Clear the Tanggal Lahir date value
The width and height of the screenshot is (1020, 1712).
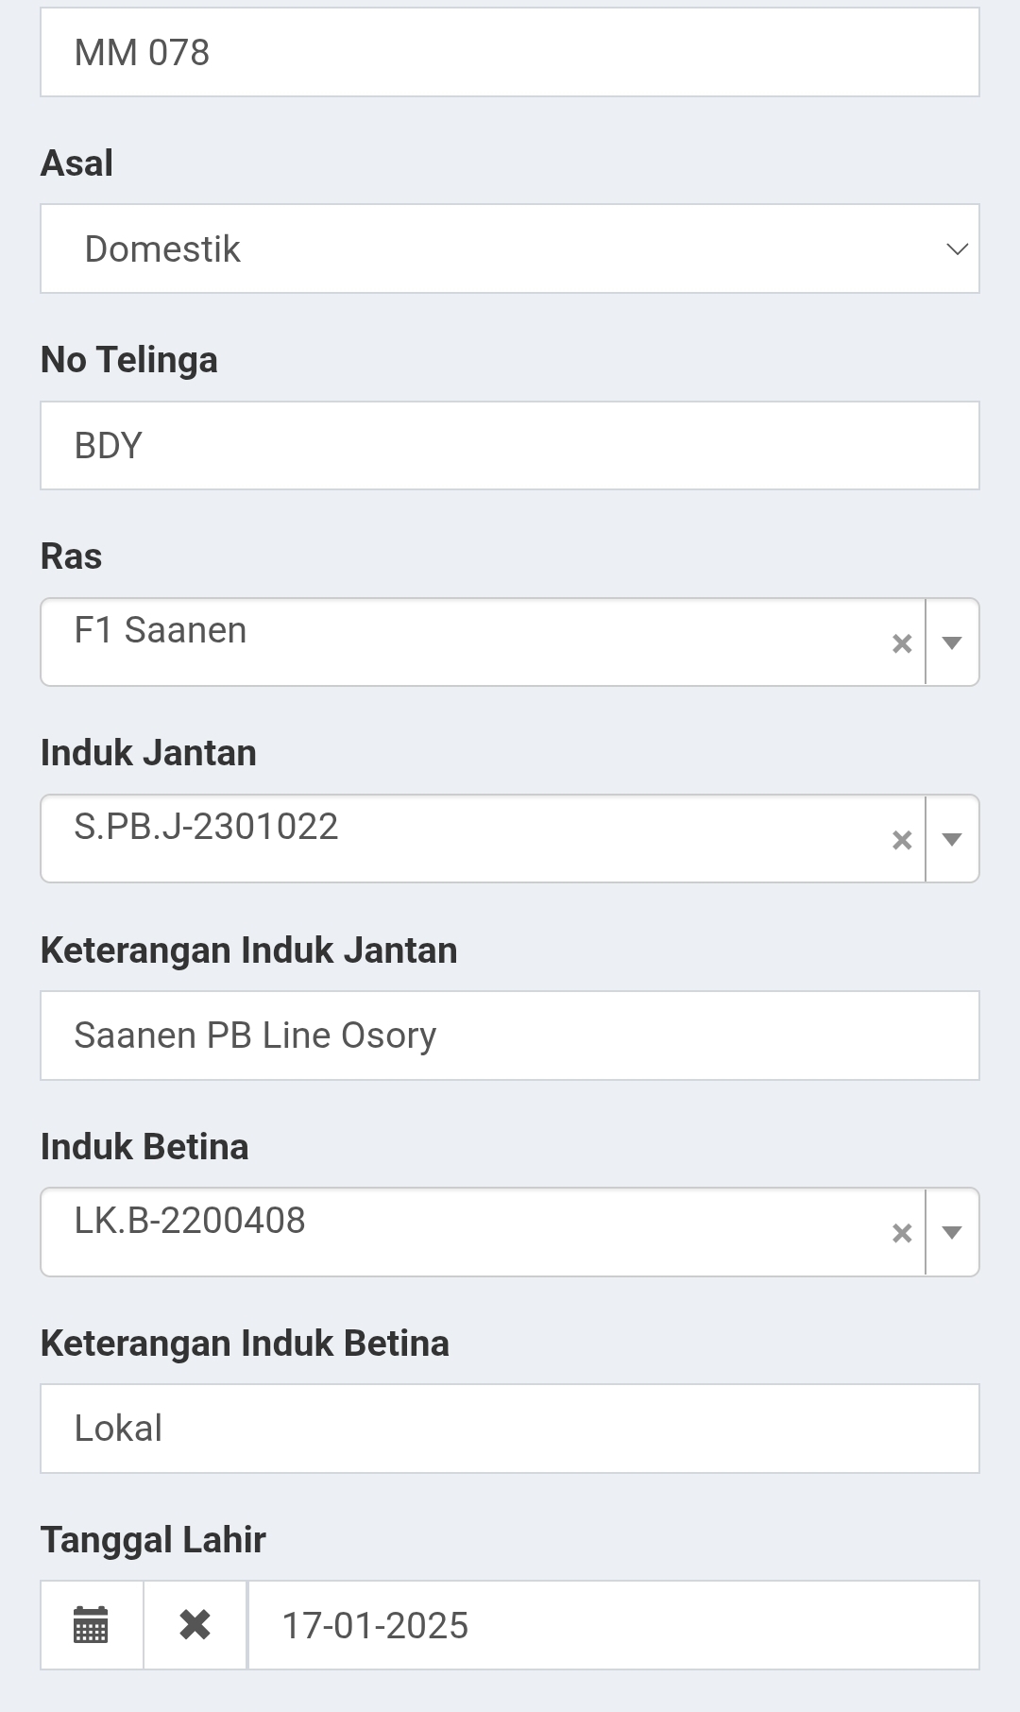click(195, 1625)
